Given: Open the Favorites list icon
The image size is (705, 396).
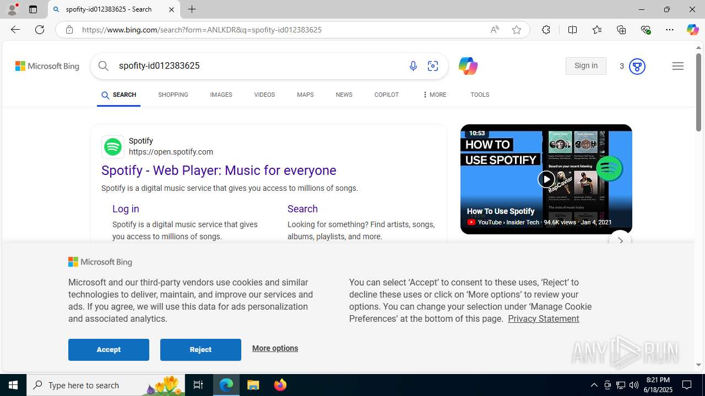Looking at the screenshot, I should [x=597, y=30].
